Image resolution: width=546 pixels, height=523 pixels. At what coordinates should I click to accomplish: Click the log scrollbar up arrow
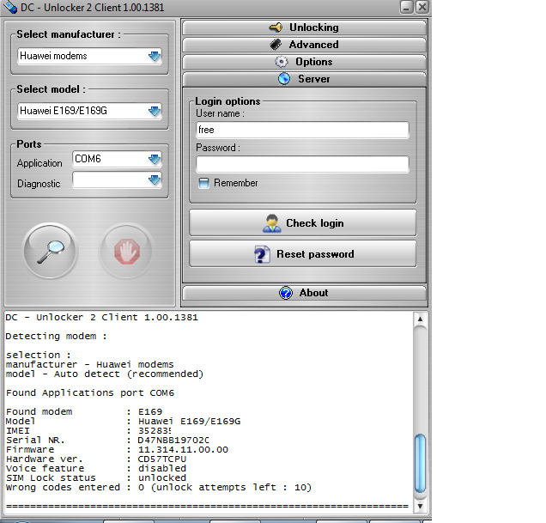pos(421,319)
